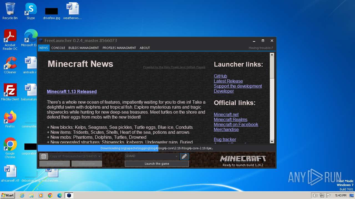The width and height of the screenshot is (355, 199).
Task: Select the amtrade Word document icon
Action: click(30, 65)
